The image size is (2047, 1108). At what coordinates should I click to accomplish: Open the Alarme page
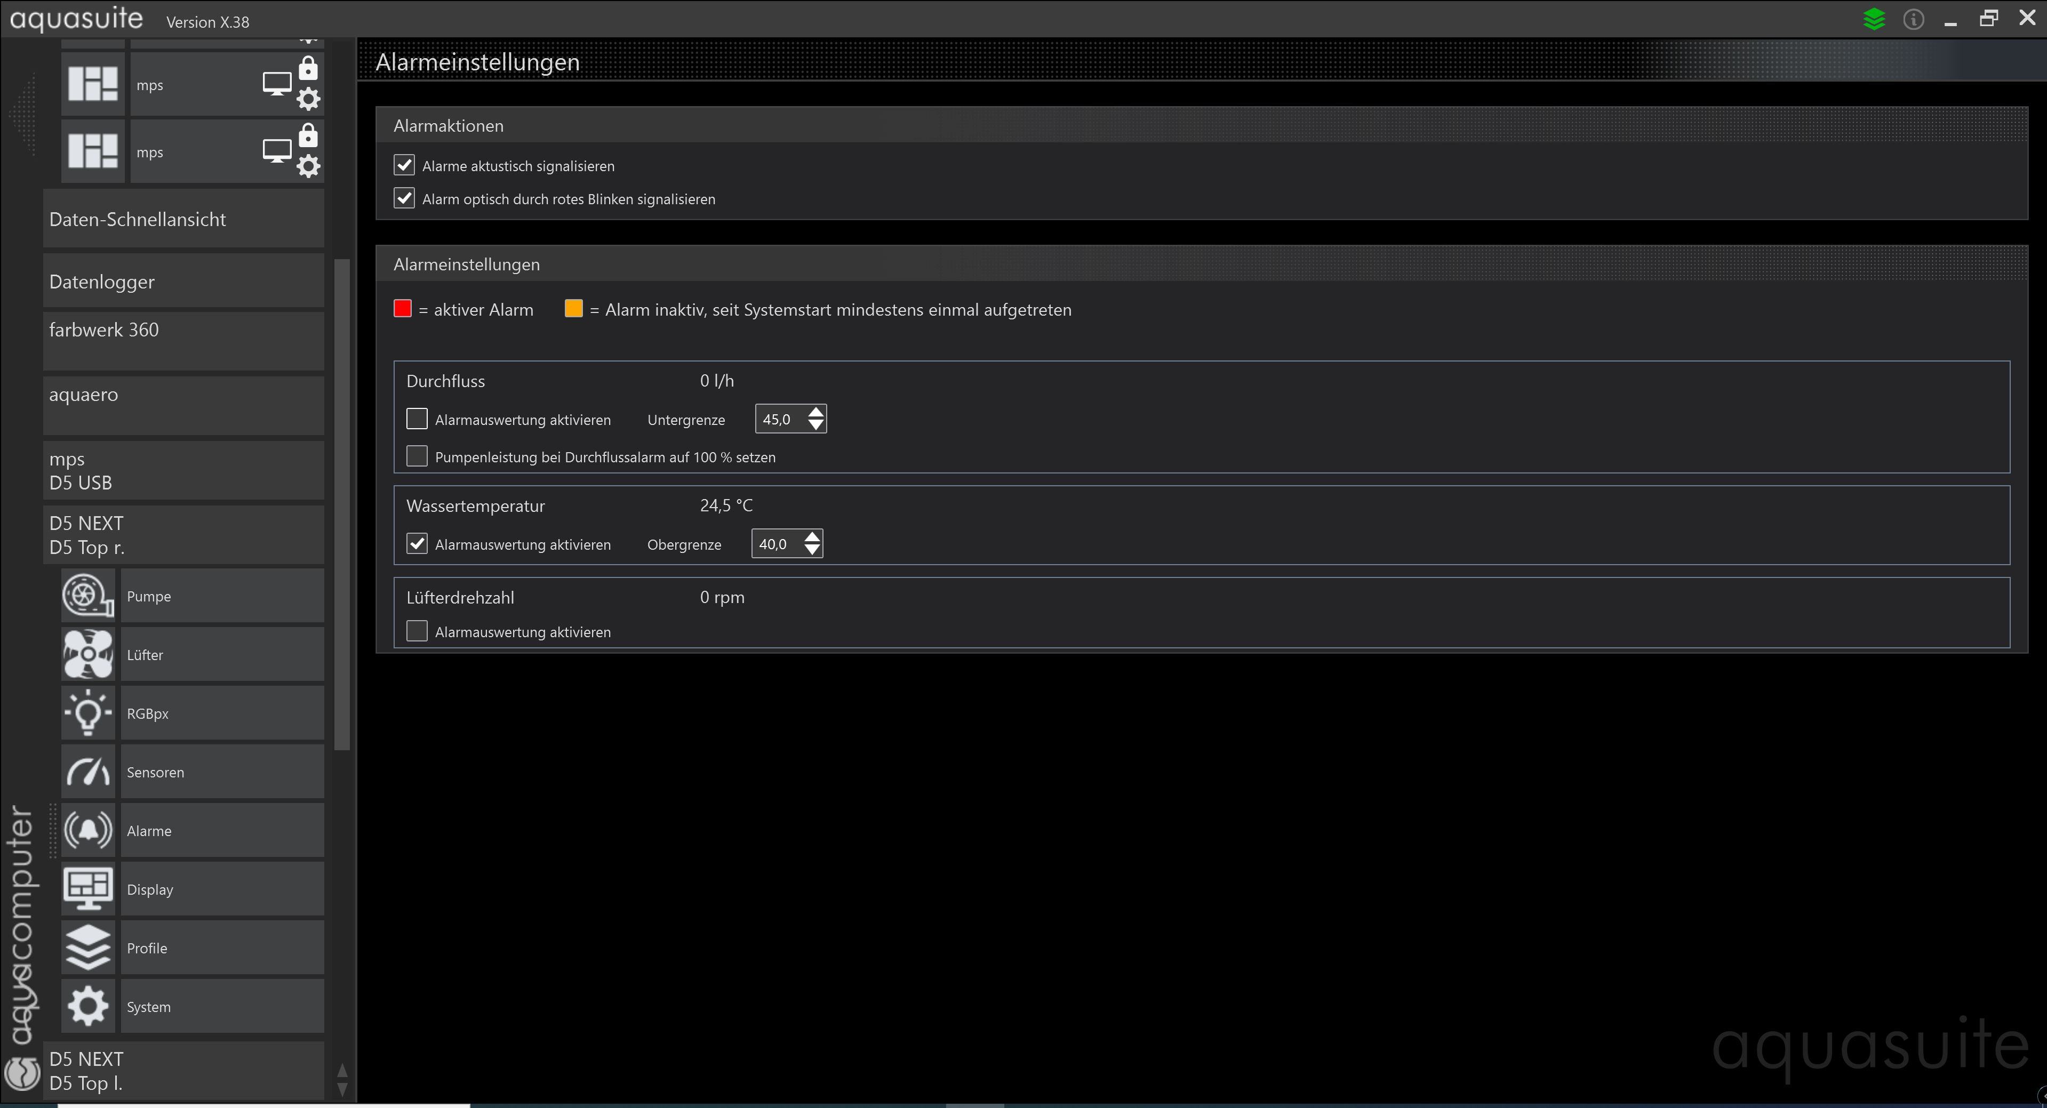tap(222, 831)
